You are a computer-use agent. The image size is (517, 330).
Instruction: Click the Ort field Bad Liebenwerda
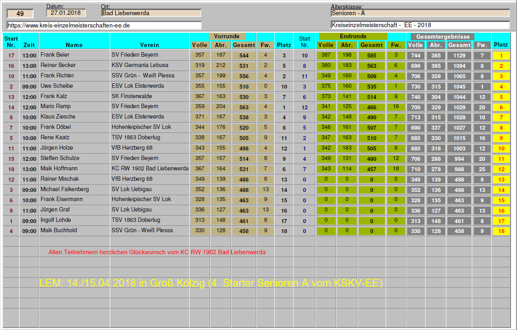(x=151, y=13)
